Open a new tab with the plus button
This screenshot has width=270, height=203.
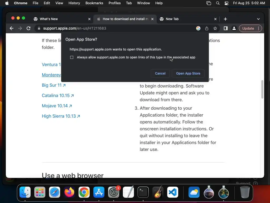(x=225, y=19)
